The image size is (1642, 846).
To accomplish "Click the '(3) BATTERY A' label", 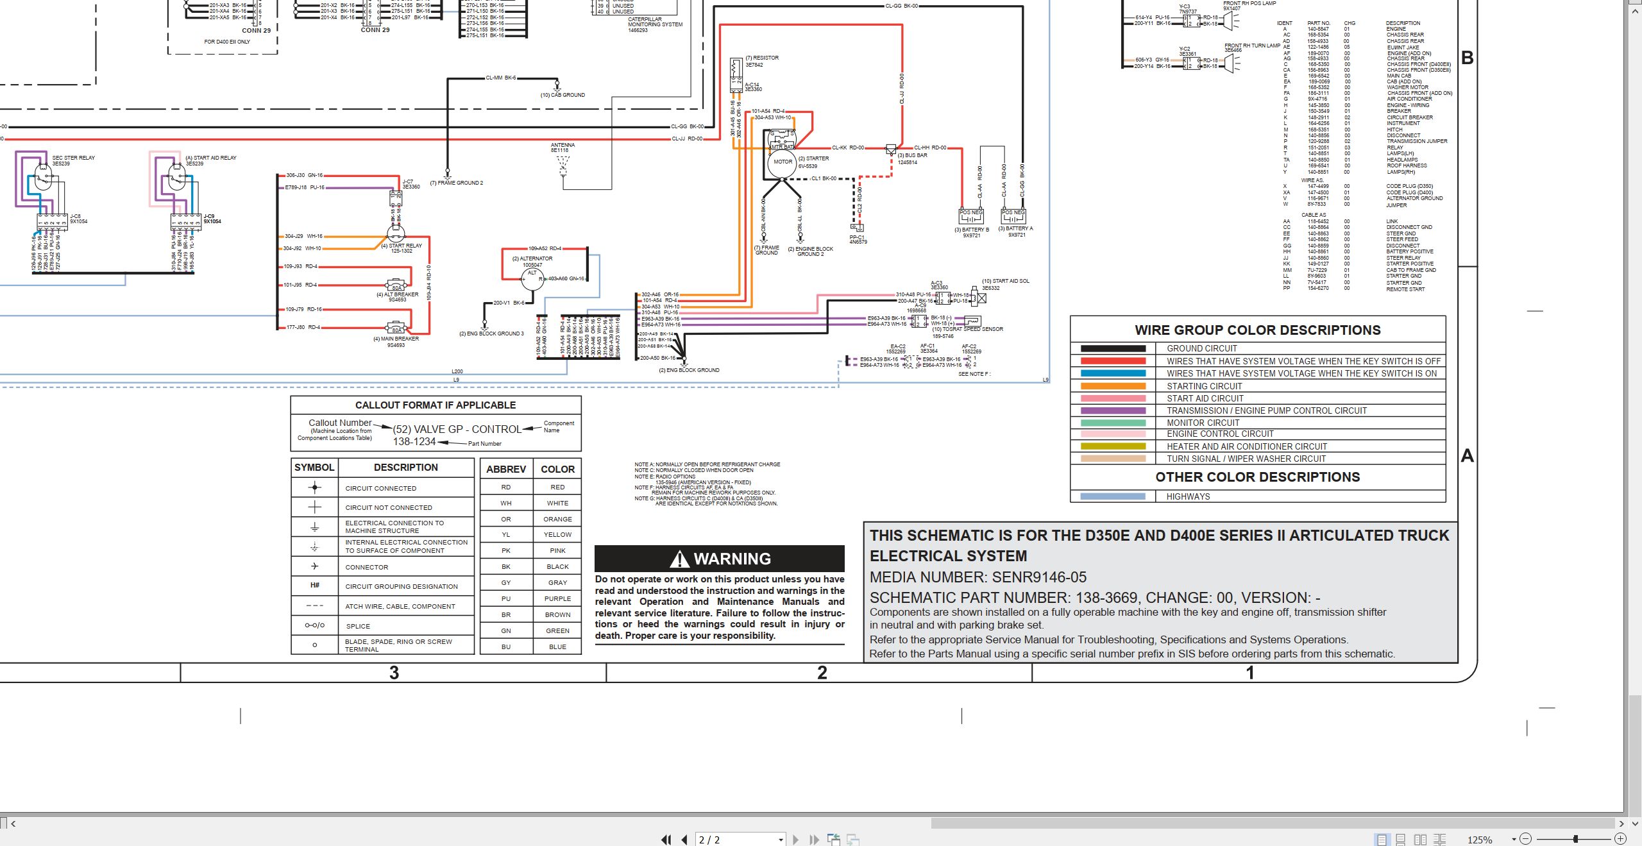I will pyautogui.click(x=1016, y=228).
